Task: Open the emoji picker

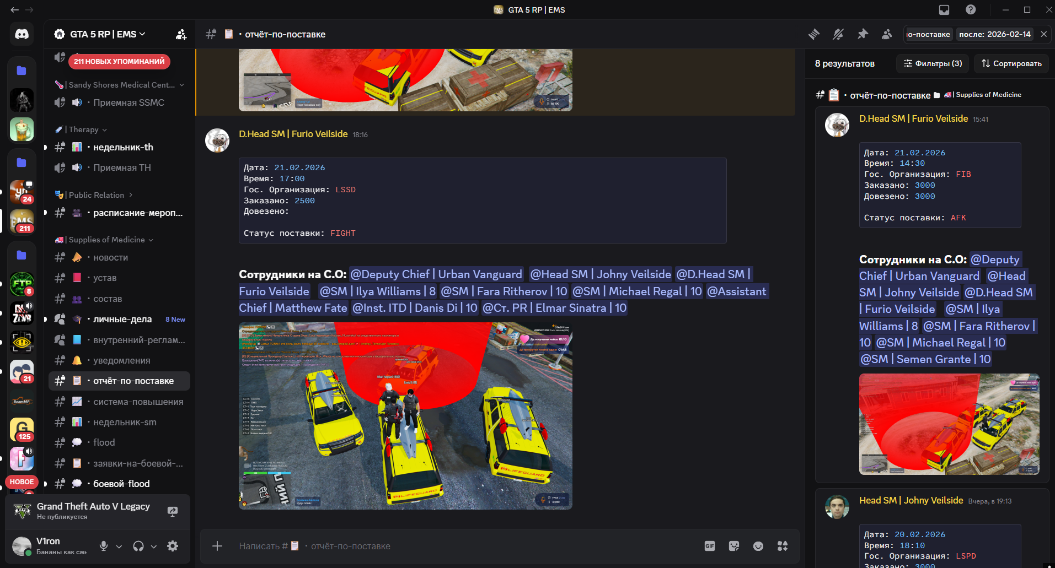Action: tap(758, 546)
